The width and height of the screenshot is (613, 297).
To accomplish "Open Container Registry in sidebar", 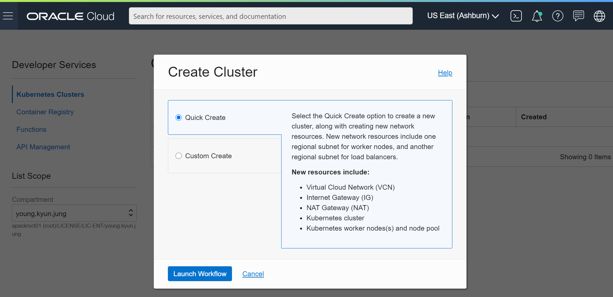I will (45, 112).
